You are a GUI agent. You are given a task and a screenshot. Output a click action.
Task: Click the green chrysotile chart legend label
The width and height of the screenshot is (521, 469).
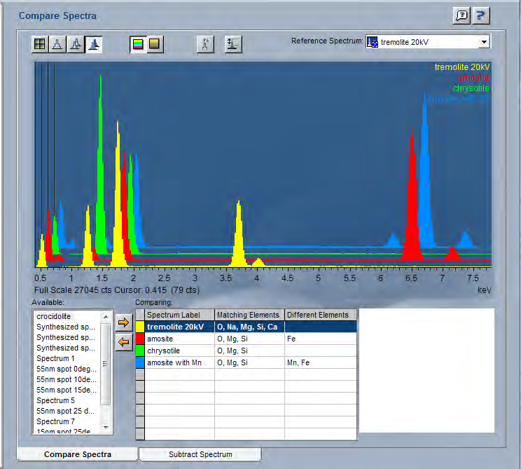(x=471, y=88)
